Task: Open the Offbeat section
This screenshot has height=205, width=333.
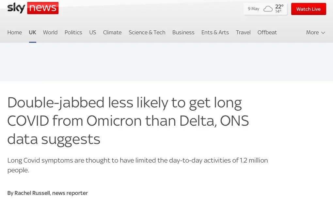Action: (x=267, y=32)
